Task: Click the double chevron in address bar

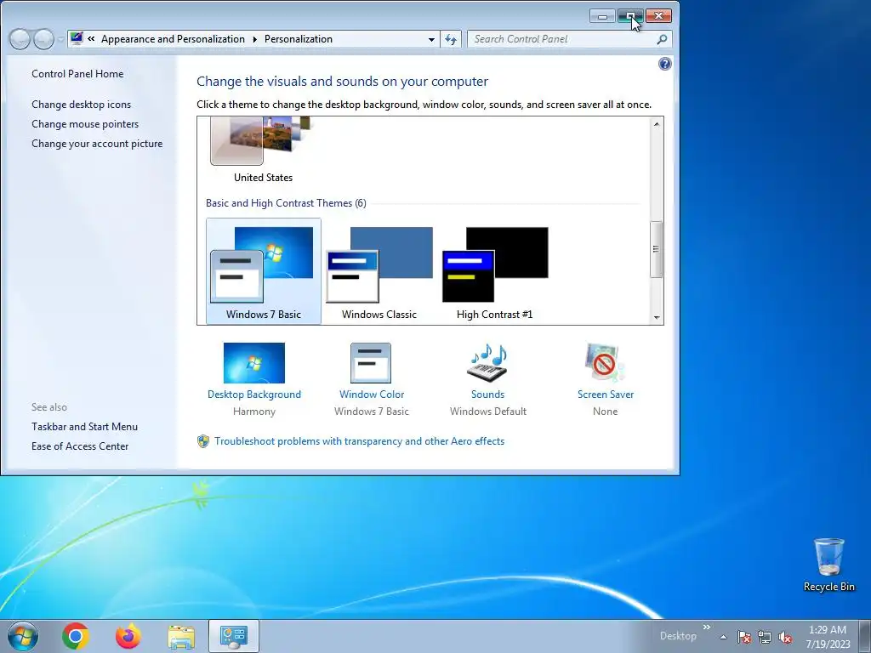Action: coord(91,39)
